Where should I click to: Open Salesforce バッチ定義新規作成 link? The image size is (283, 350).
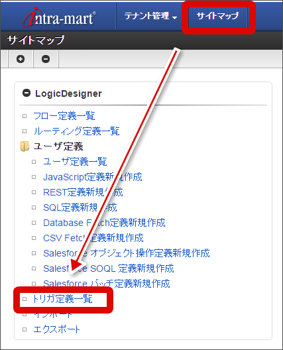[x=107, y=284]
